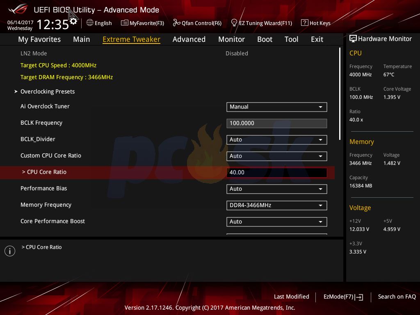Go to the Monitor tab
Screen dimensions: 420x315
click(x=231, y=39)
